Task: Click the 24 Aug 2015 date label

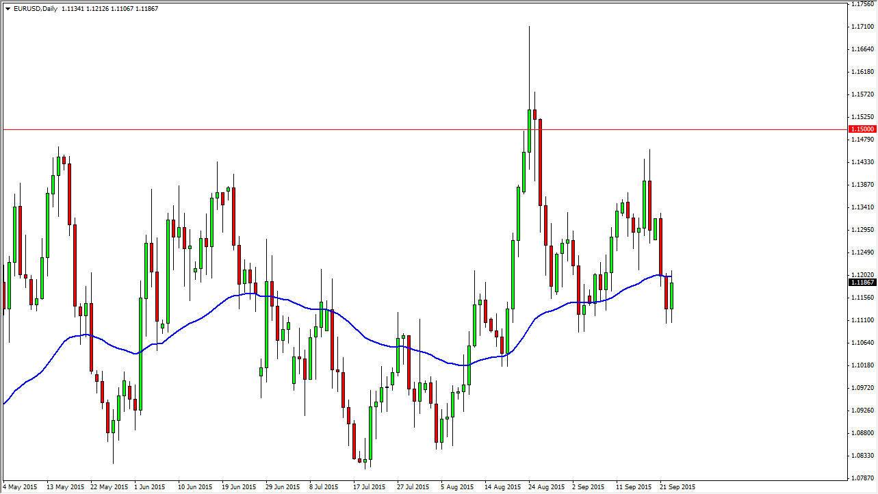Action: [x=546, y=487]
